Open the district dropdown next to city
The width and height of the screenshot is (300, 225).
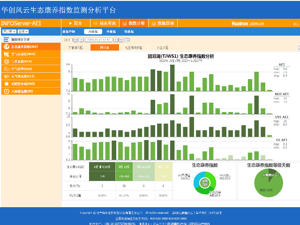click(22, 31)
